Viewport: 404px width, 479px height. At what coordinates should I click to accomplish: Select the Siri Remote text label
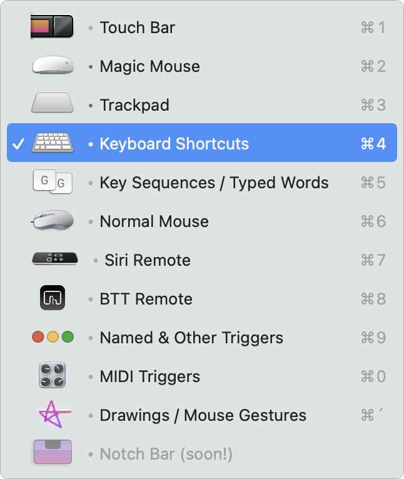(x=148, y=260)
